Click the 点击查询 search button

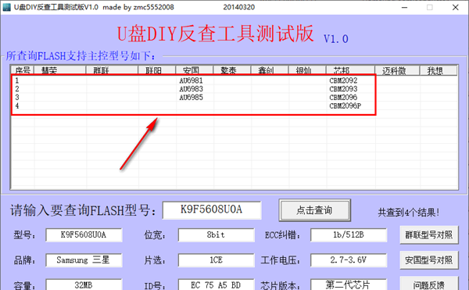[x=314, y=210]
